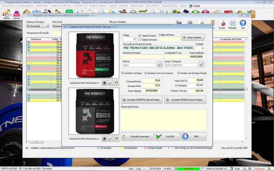Click the Data Validade field 10/10/2050
The image size is (274, 171).
[151, 91]
